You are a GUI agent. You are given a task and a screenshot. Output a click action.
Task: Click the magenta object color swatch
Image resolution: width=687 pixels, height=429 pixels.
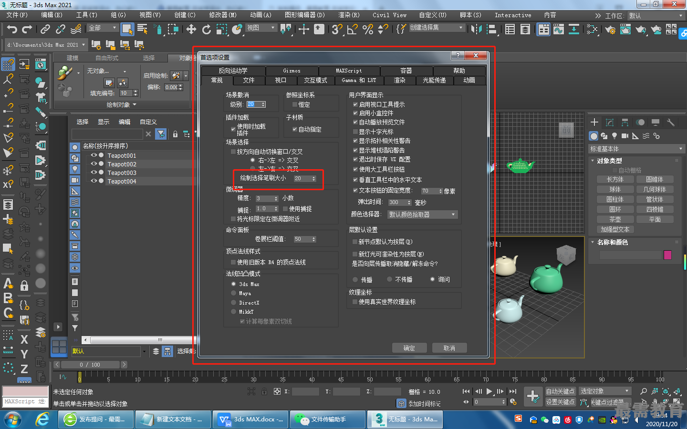pos(667,255)
